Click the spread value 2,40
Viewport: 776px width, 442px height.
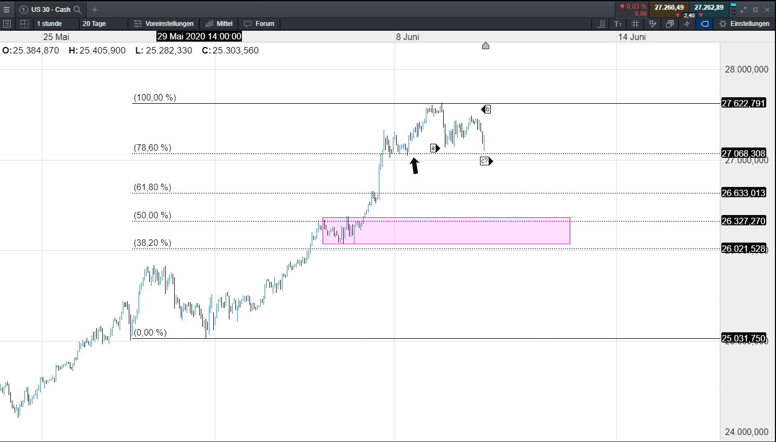[x=689, y=15]
